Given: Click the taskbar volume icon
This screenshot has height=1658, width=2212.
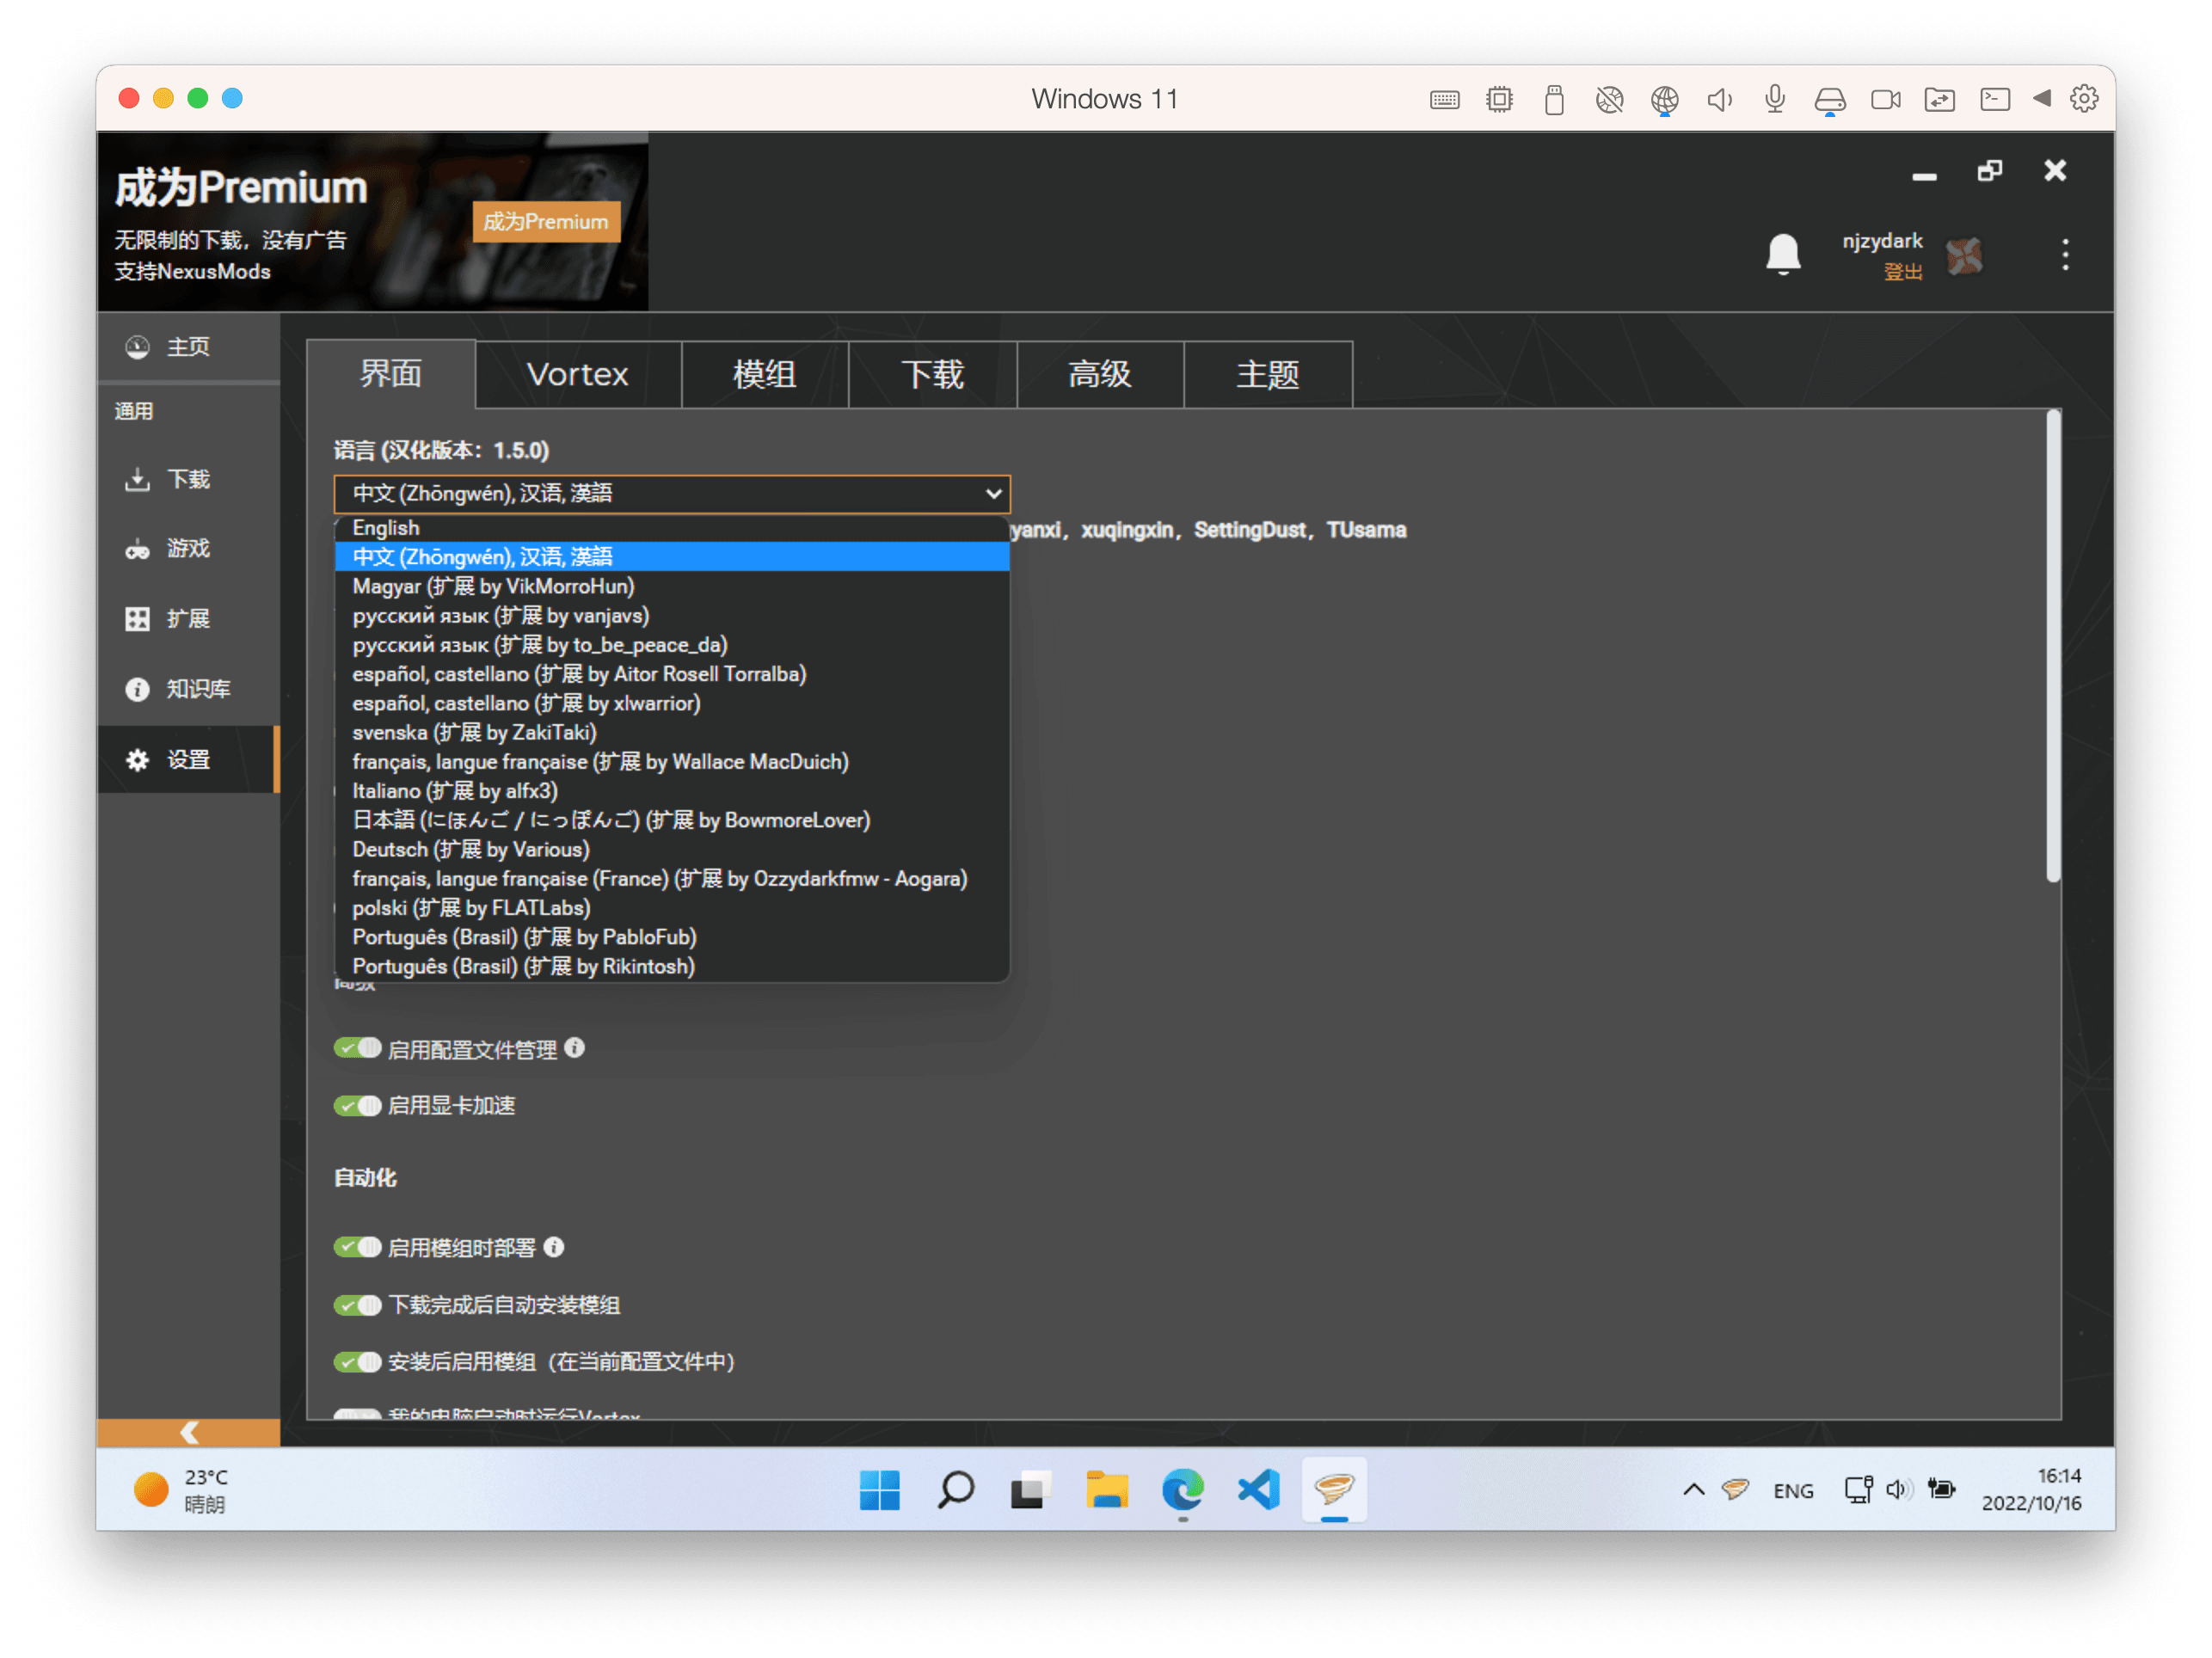Looking at the screenshot, I should [x=1898, y=1489].
